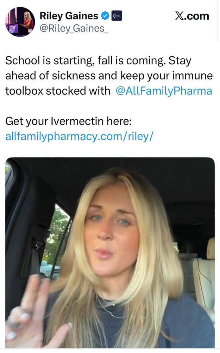This screenshot has height=353, width=220.
Task: Open Riley Gaines' profile avatar
Action: click(20, 22)
